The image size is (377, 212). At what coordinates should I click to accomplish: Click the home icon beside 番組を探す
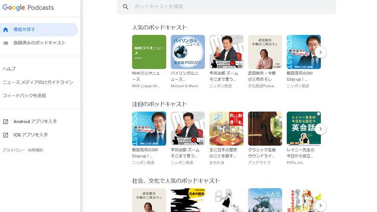(6, 30)
